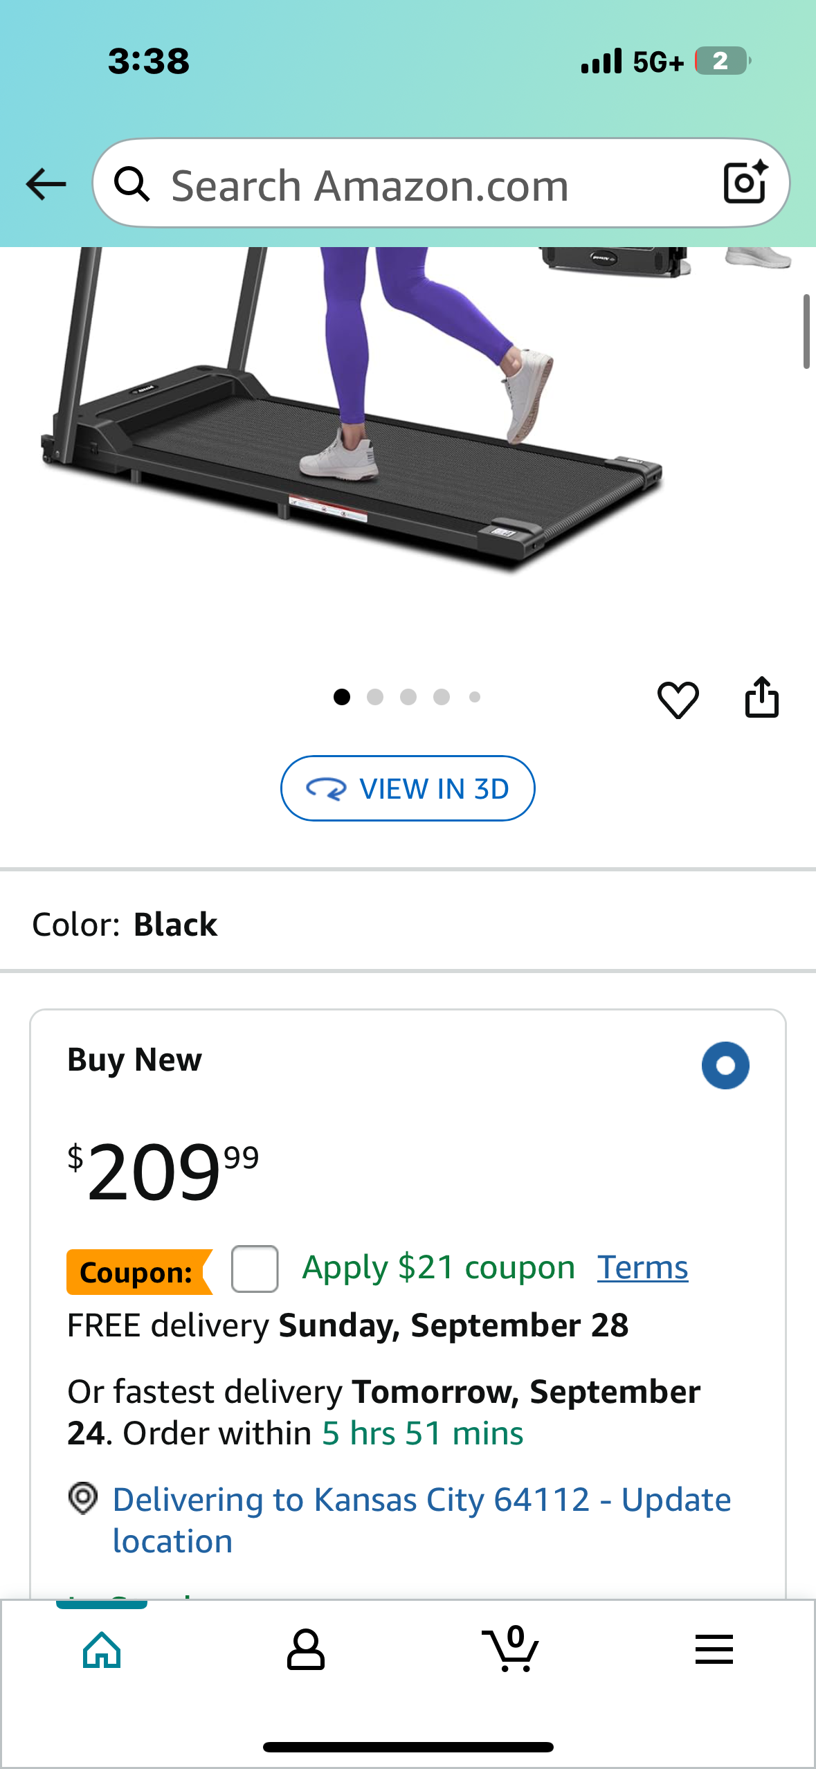This screenshot has width=816, height=1769.
Task: Open the hamburger menu
Action: click(x=714, y=1650)
